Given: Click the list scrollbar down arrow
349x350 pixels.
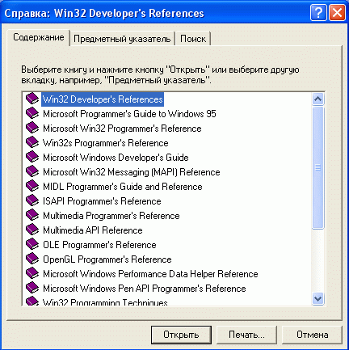Looking at the screenshot, I should [318, 298].
